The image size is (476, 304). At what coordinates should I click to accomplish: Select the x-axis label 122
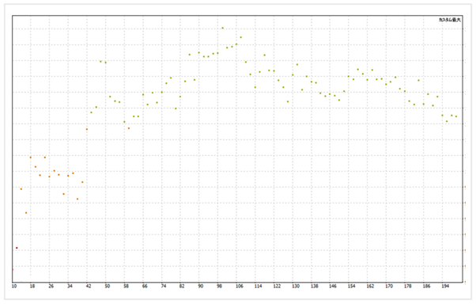pos(277,286)
